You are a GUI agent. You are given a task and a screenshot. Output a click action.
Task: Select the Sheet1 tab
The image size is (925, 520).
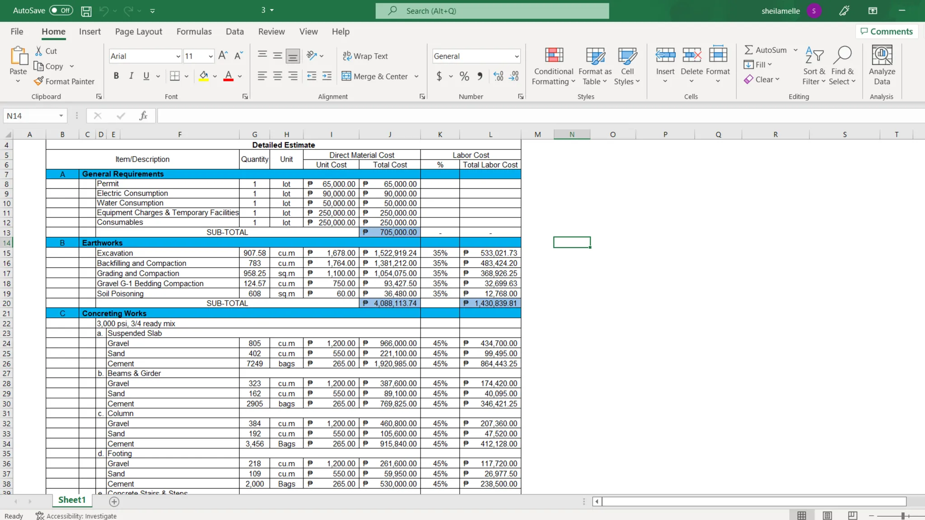click(x=72, y=500)
